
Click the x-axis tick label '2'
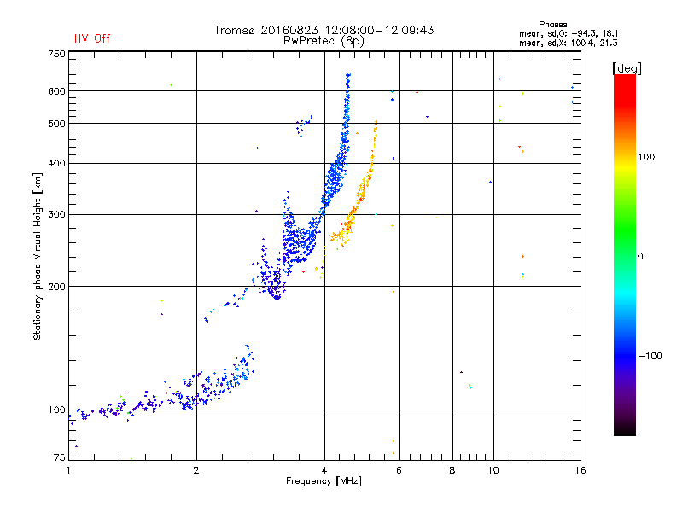coord(196,470)
